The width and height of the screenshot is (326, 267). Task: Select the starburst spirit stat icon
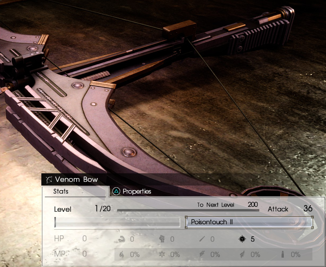242,239
